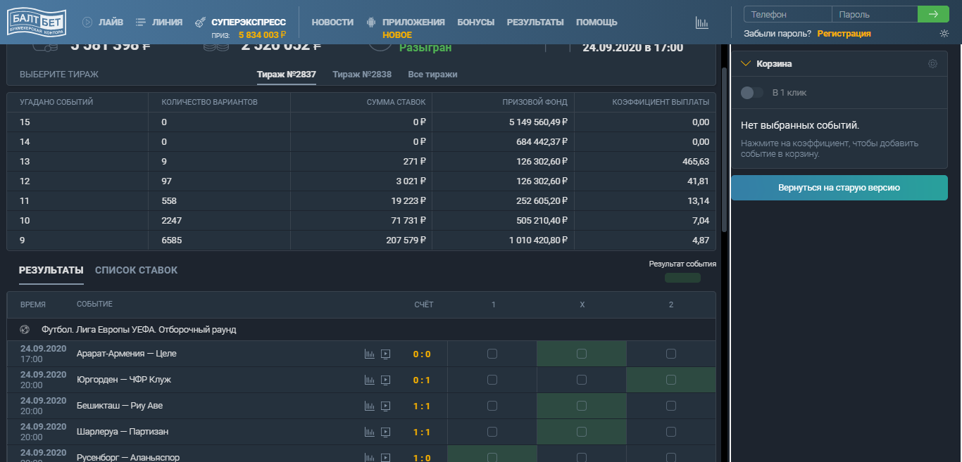This screenshot has width=962, height=462.
Task: Check outcome X for Арарат-Армения — Целе
Action: 582,354
